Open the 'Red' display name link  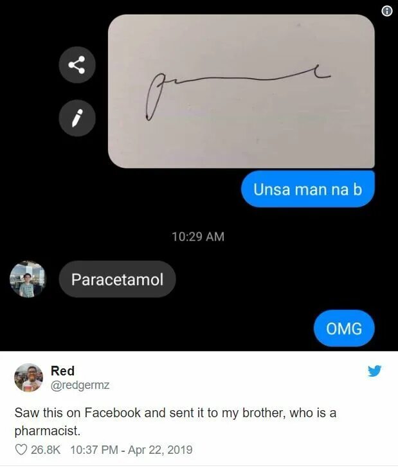pyautogui.click(x=62, y=371)
